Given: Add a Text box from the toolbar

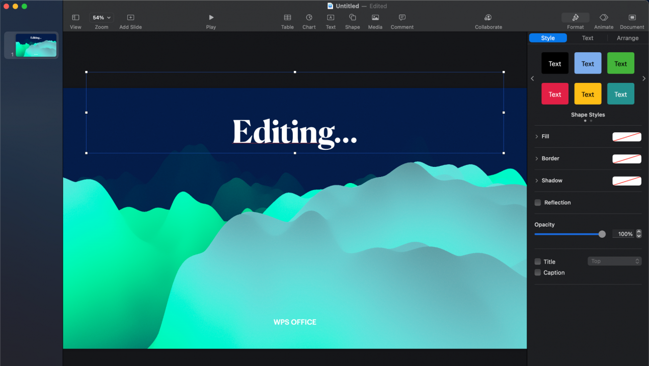Looking at the screenshot, I should click(331, 20).
